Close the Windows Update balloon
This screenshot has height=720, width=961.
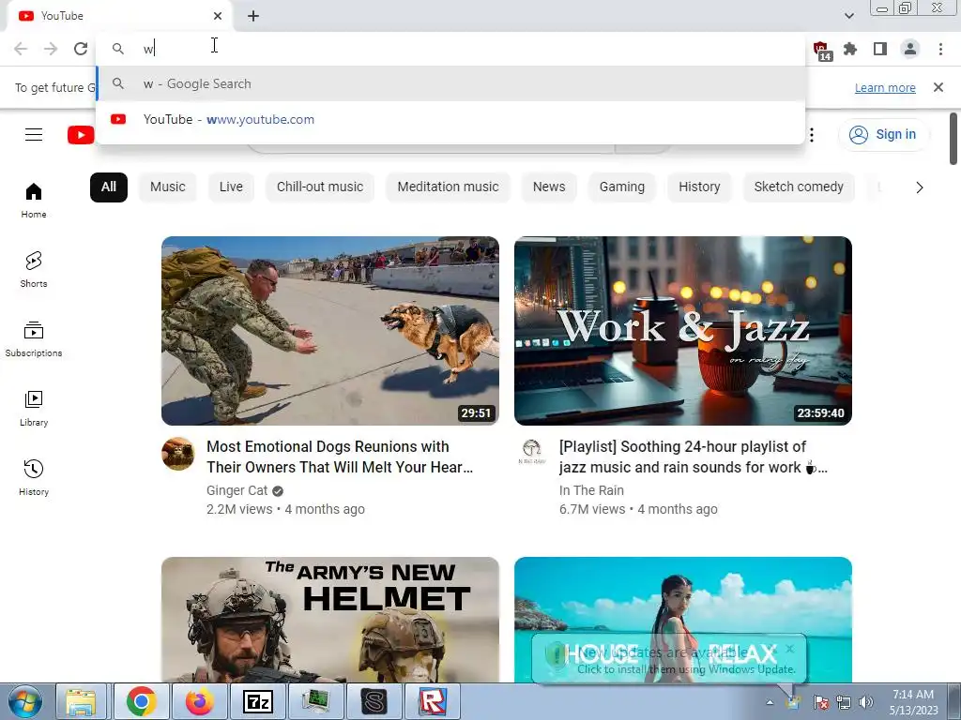tap(790, 648)
